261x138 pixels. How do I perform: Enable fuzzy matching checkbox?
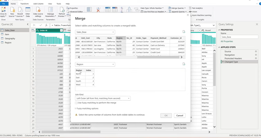[x=76, y=103]
